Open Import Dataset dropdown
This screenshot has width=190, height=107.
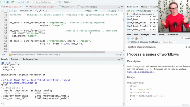pos(153,11)
